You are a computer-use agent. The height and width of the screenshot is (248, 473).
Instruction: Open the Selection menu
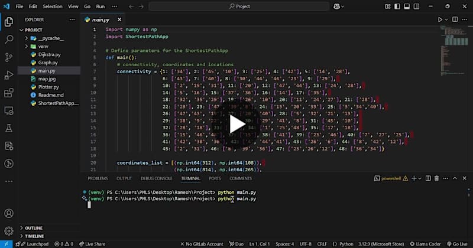(53, 6)
